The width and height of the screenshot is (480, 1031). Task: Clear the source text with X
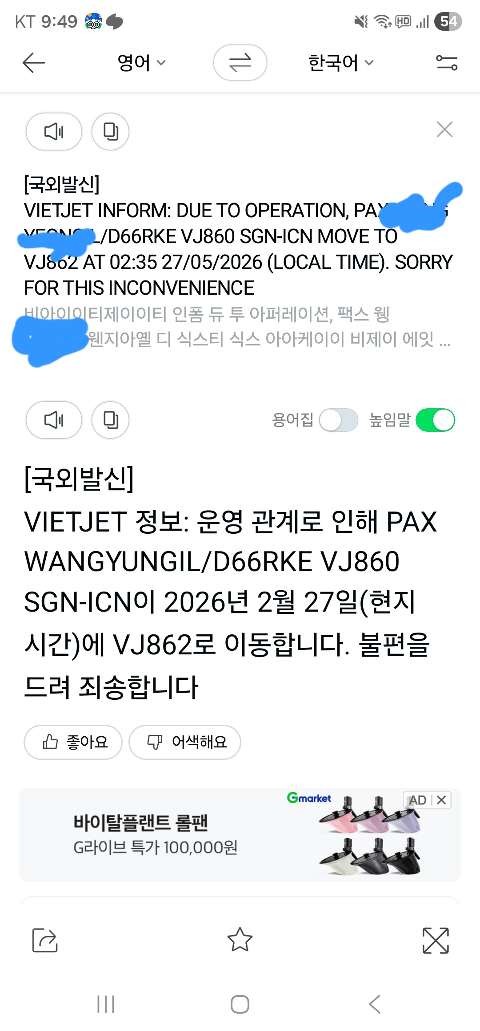coord(444,130)
